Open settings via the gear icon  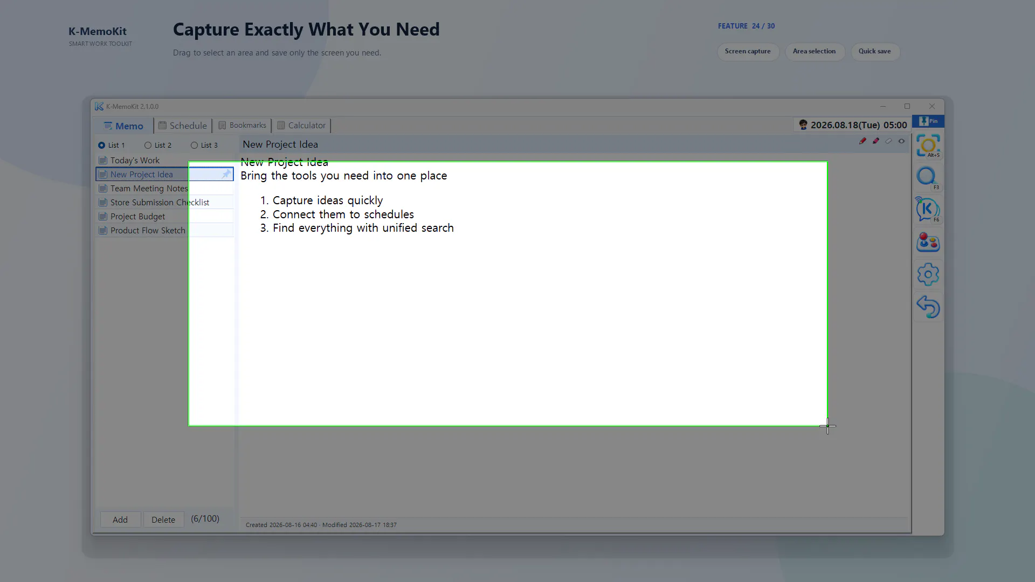[x=928, y=275]
